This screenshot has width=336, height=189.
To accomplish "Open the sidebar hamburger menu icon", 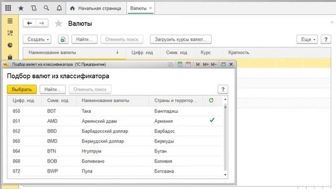I will 10,21.
